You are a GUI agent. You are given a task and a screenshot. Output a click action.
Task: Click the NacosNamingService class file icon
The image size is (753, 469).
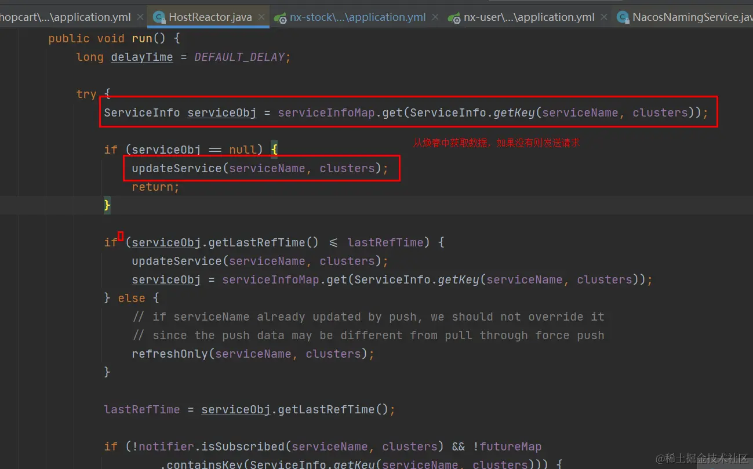click(x=623, y=17)
